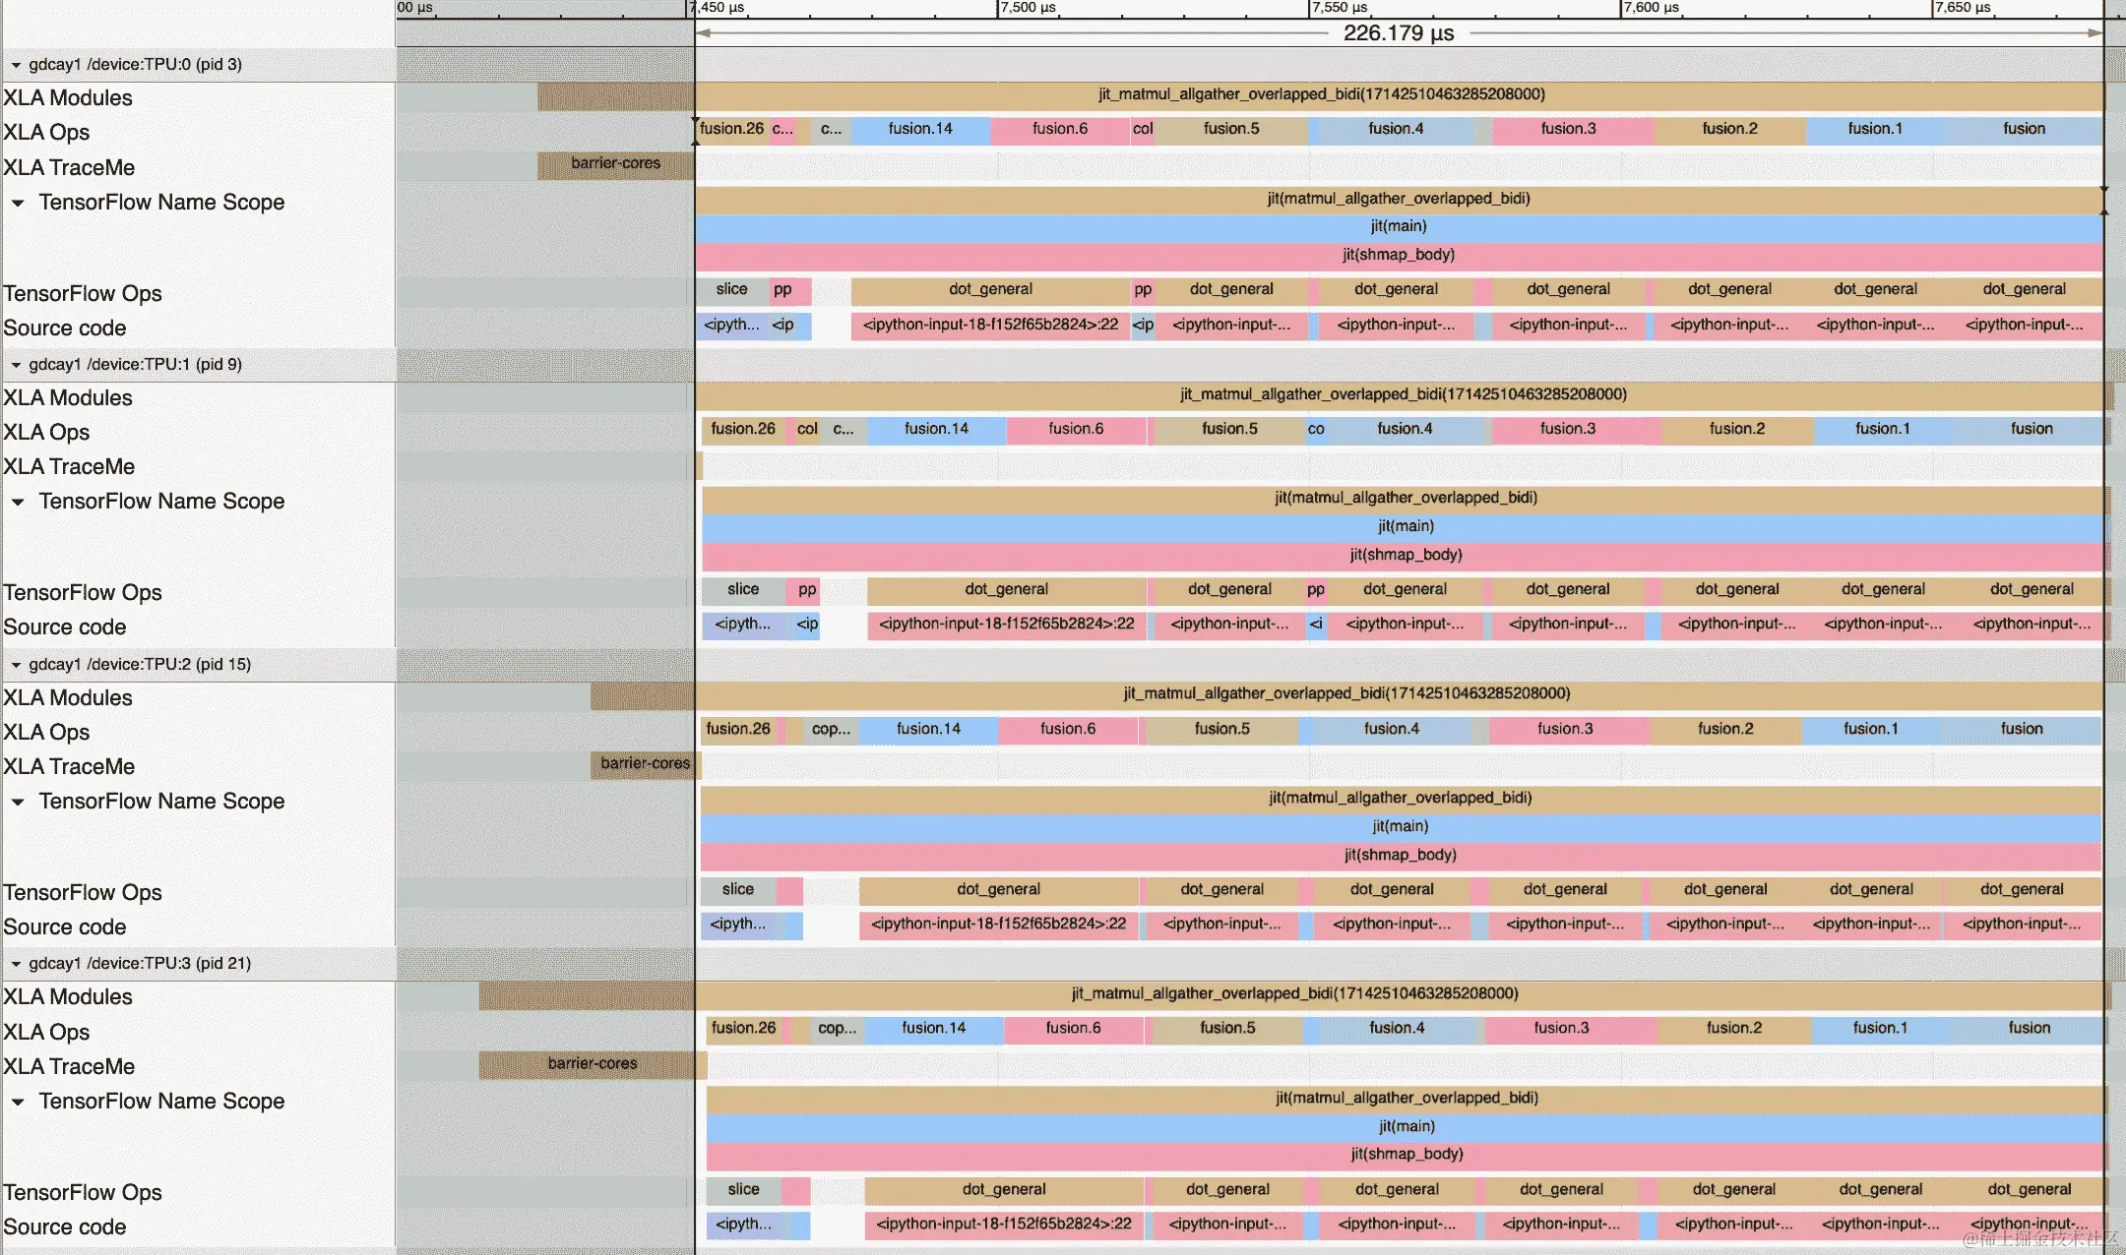
Task: Collapse TensorFlow Name Scope under TPU:0
Action: point(18,203)
